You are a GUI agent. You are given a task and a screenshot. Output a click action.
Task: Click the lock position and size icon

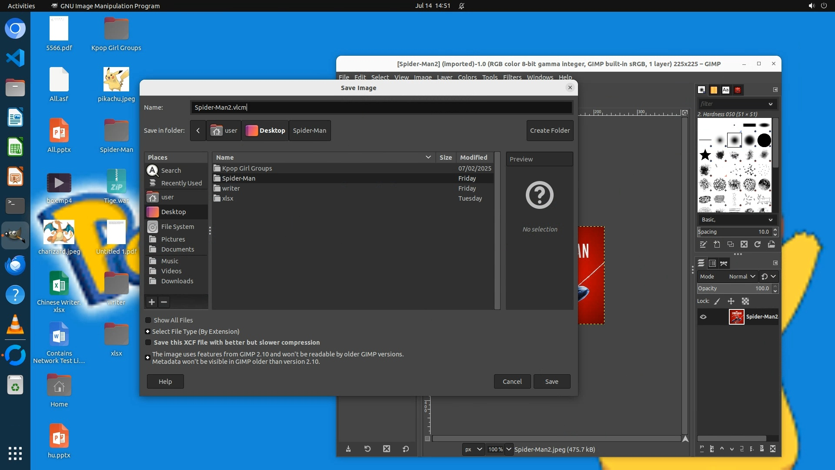click(731, 301)
